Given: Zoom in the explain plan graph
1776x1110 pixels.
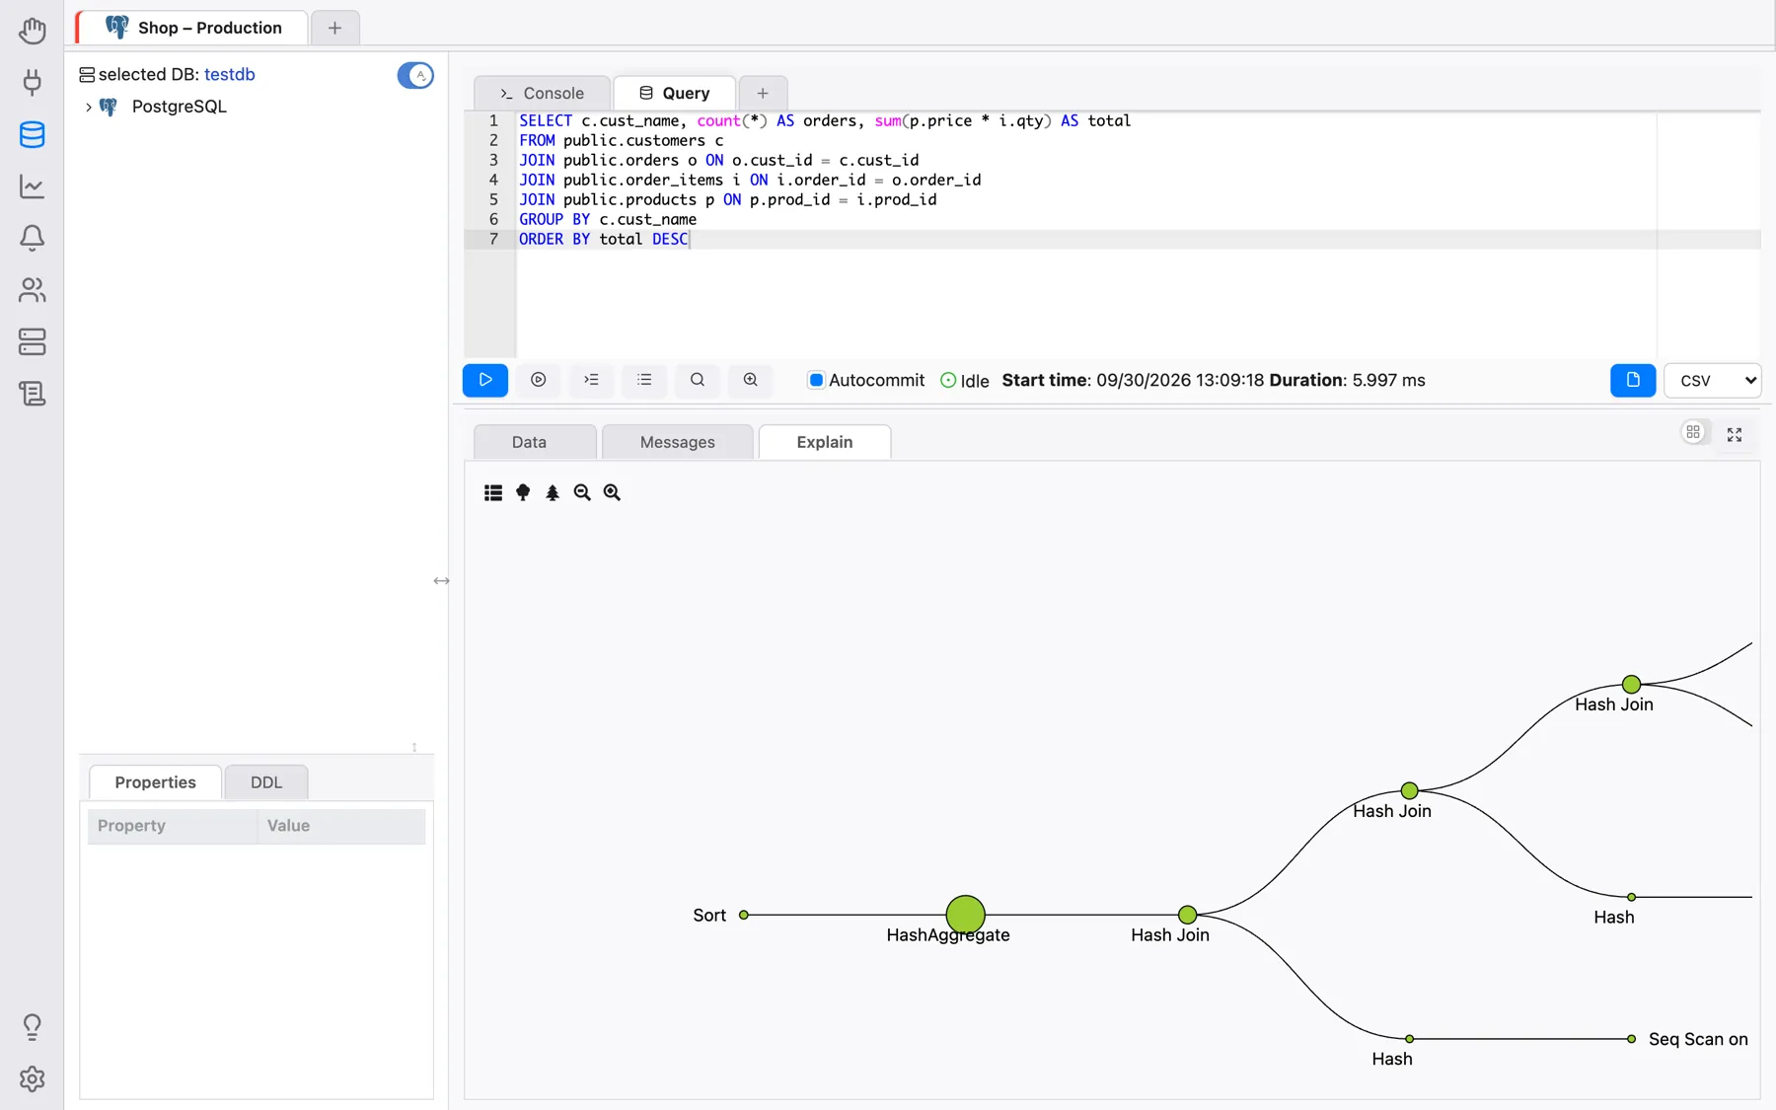Looking at the screenshot, I should [x=612, y=492].
